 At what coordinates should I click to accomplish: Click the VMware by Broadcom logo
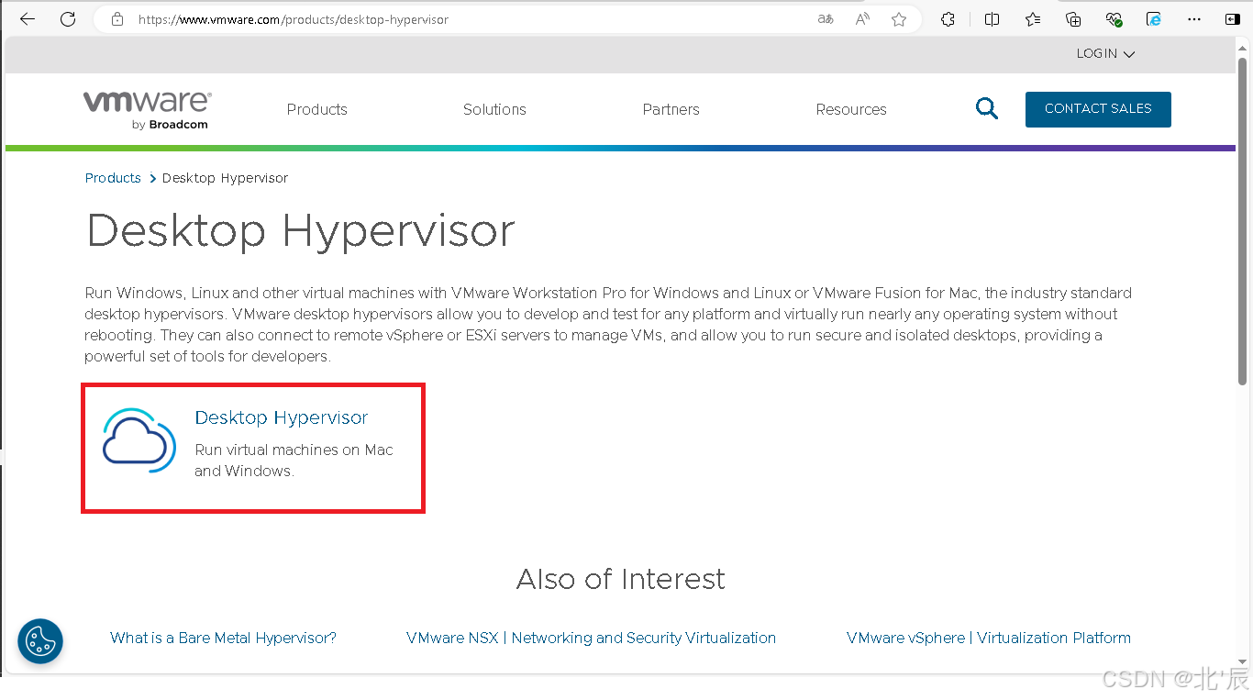148,109
